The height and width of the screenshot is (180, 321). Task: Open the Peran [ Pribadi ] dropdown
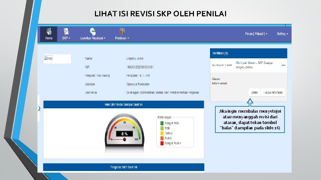pyautogui.click(x=256, y=34)
